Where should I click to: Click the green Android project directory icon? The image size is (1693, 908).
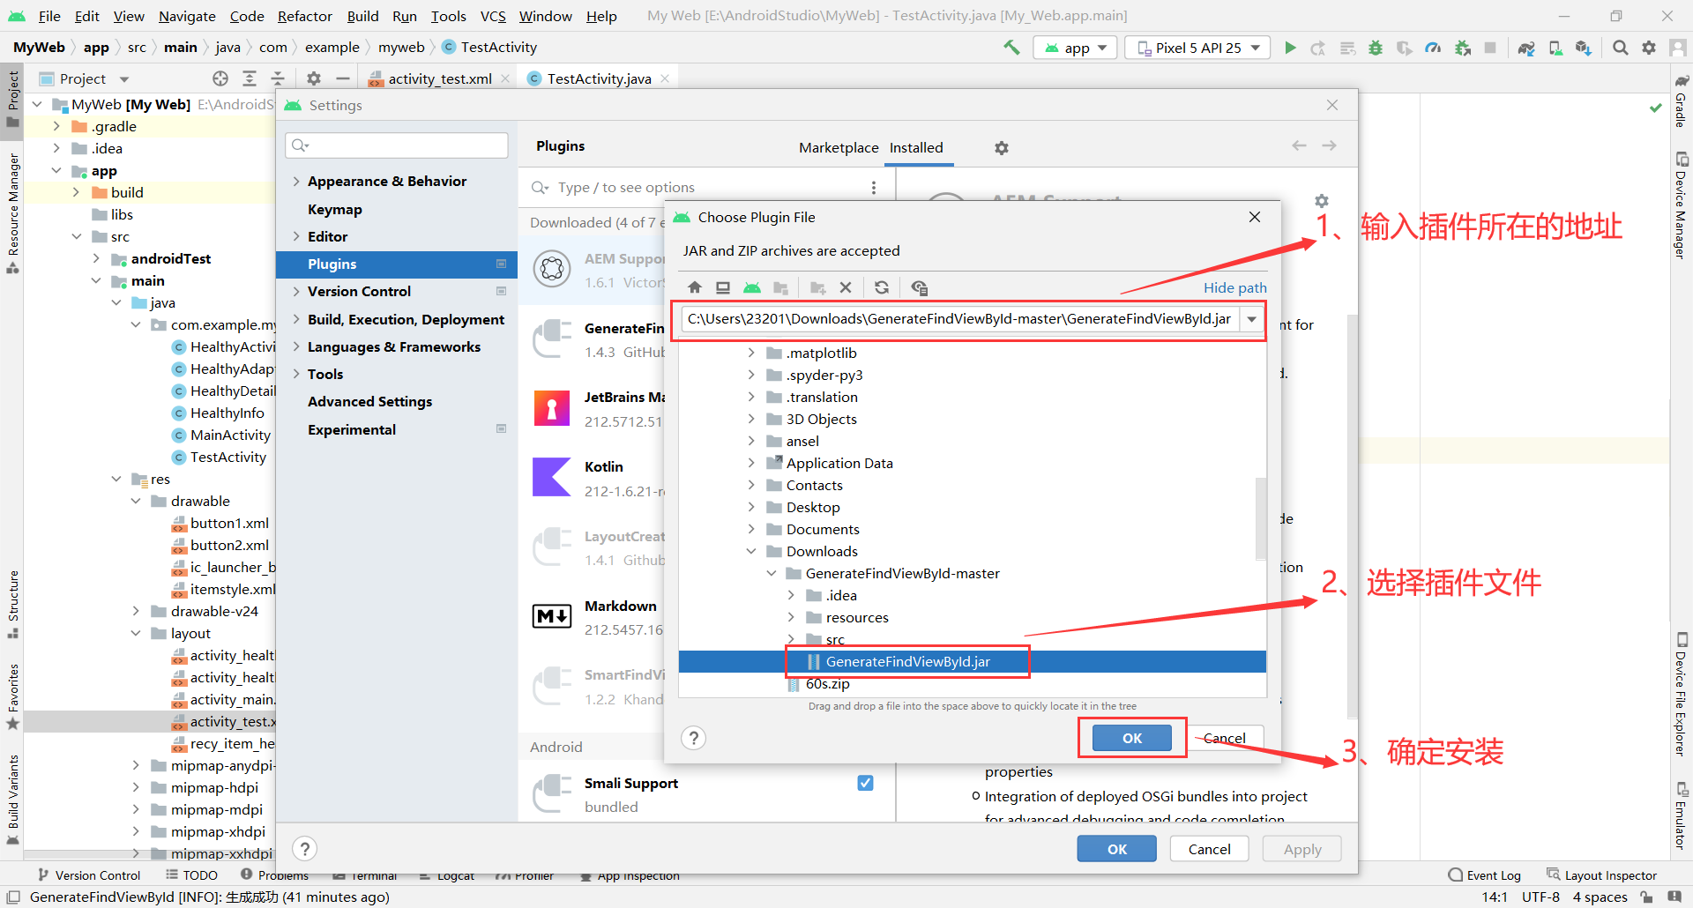(752, 287)
